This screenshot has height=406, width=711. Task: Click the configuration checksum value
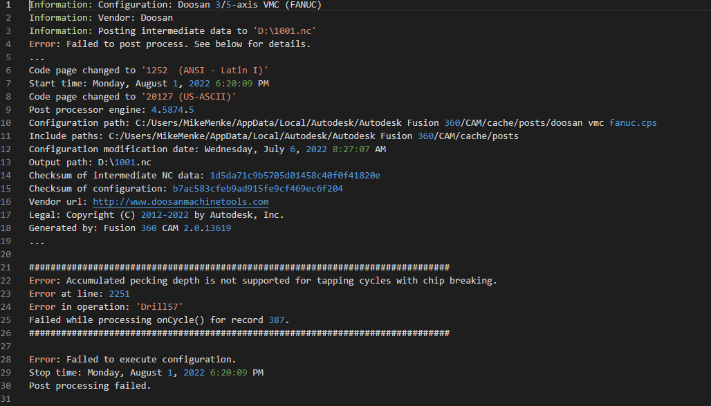tap(257, 189)
